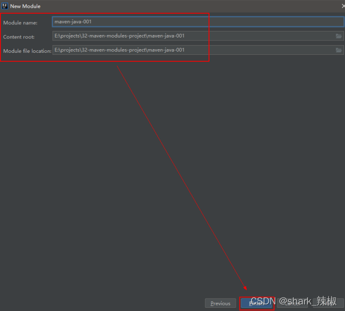
Task: Focus the Module file location path field
Action: coord(193,50)
